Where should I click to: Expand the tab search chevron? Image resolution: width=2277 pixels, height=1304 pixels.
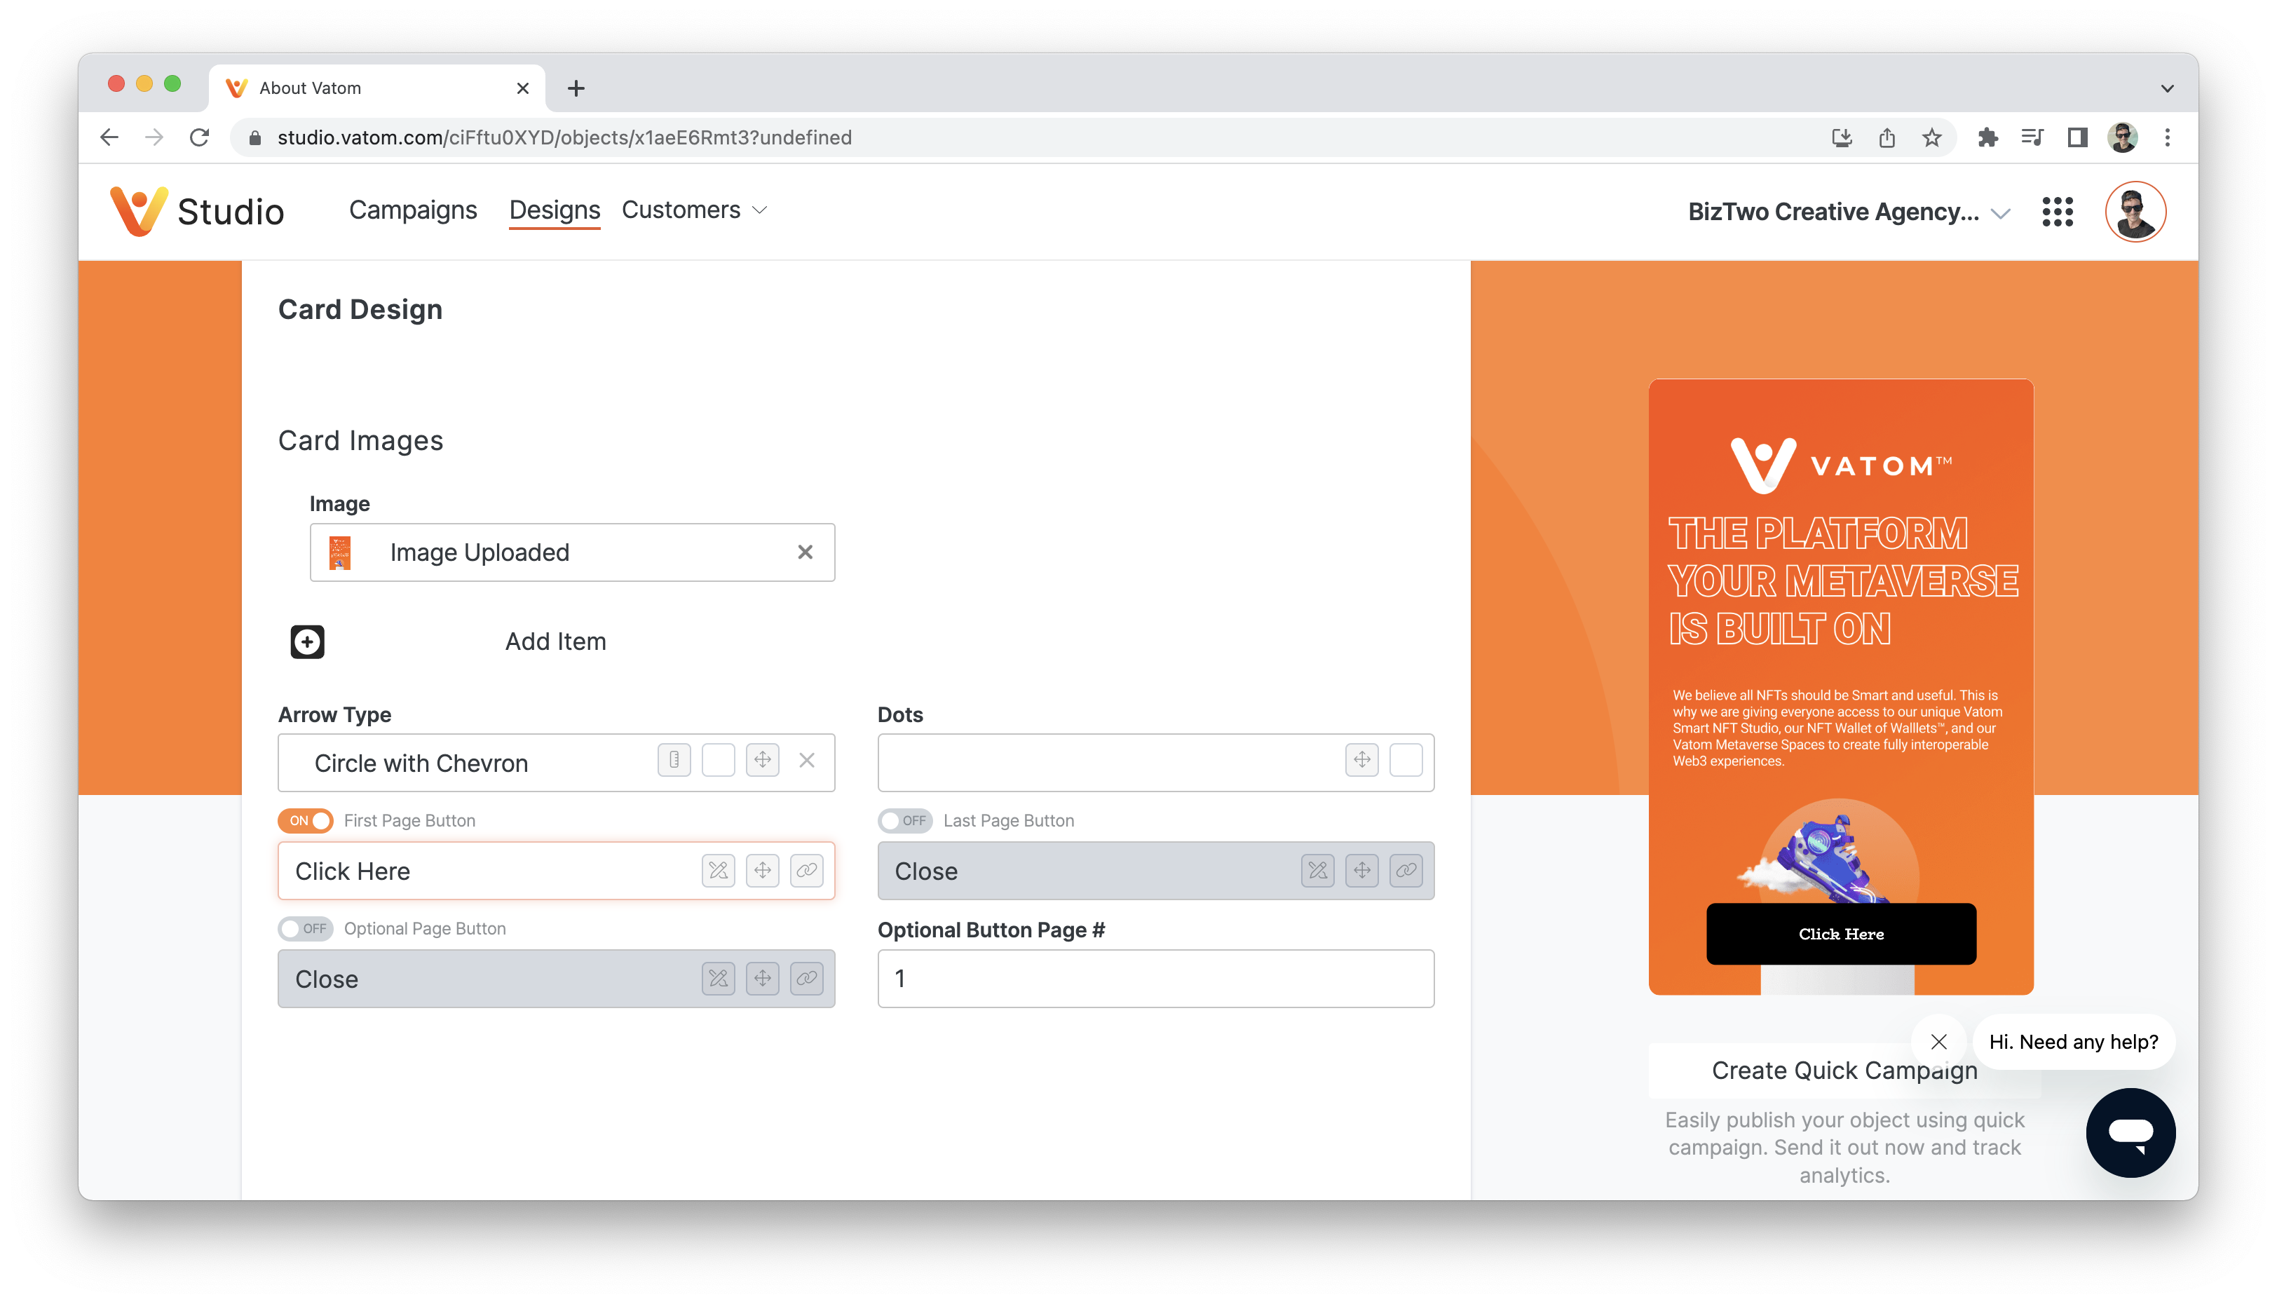tap(2167, 88)
